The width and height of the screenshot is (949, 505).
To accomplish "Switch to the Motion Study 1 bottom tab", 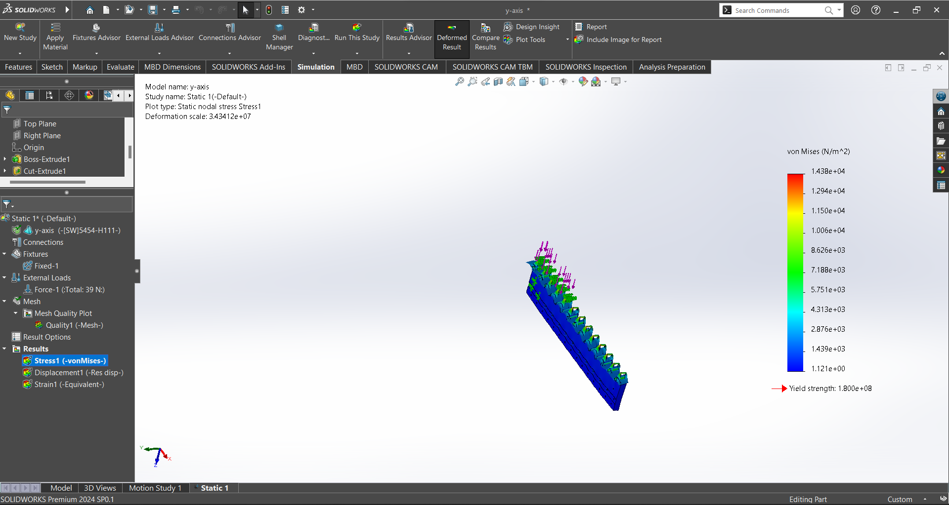I will tap(155, 488).
